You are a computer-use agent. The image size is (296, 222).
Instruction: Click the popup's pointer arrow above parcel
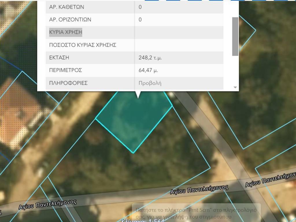(x=138, y=94)
